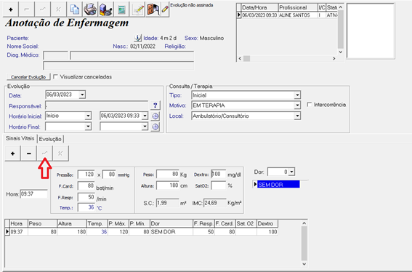This screenshot has height=272, width=412.
Task: Click the top toolbar remove (minus) button
Action: point(27,9)
